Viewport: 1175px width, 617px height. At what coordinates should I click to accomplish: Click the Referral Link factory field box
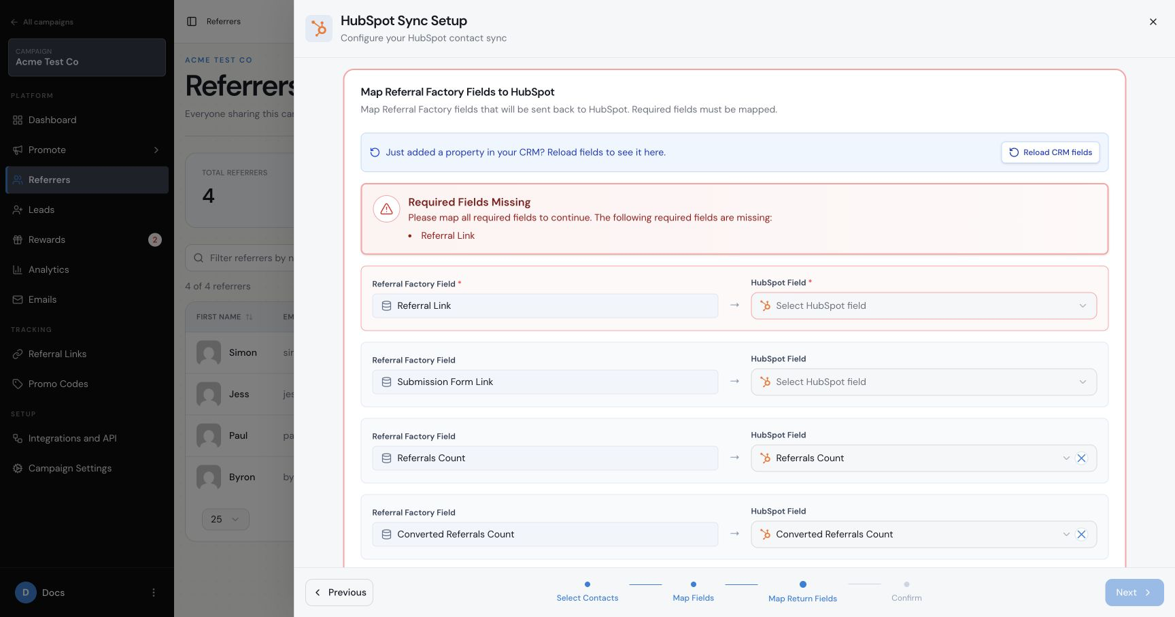tap(545, 305)
